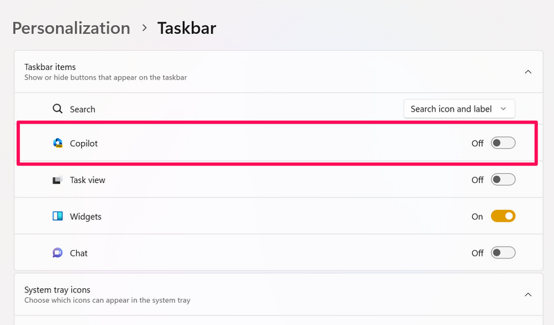The image size is (554, 325).
Task: Click the Widgets panel icon
Action: 58,216
